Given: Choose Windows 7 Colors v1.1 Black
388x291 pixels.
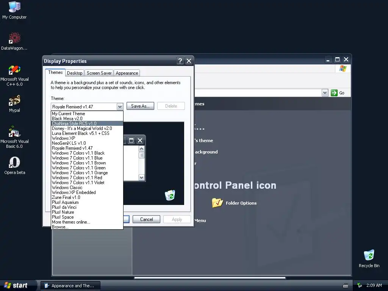Looking at the screenshot, I should [87, 153].
